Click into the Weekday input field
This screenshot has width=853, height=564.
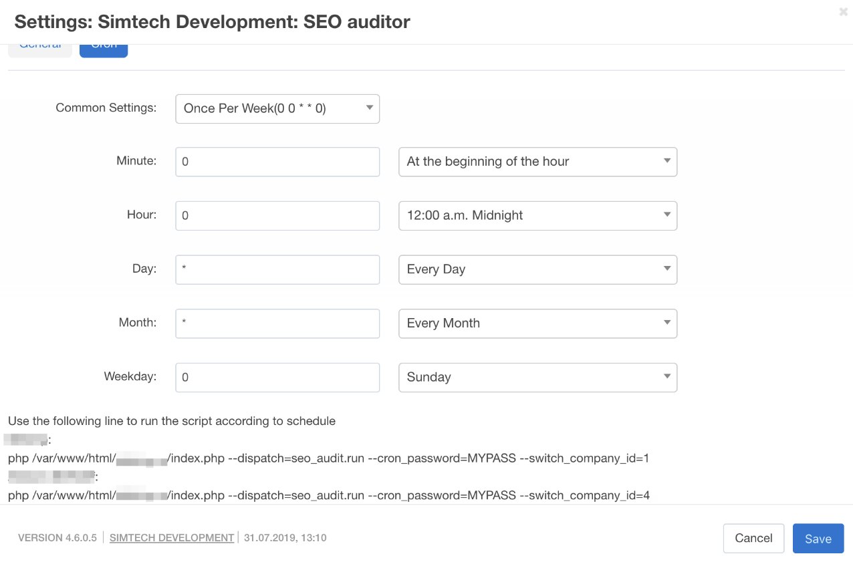[277, 378]
